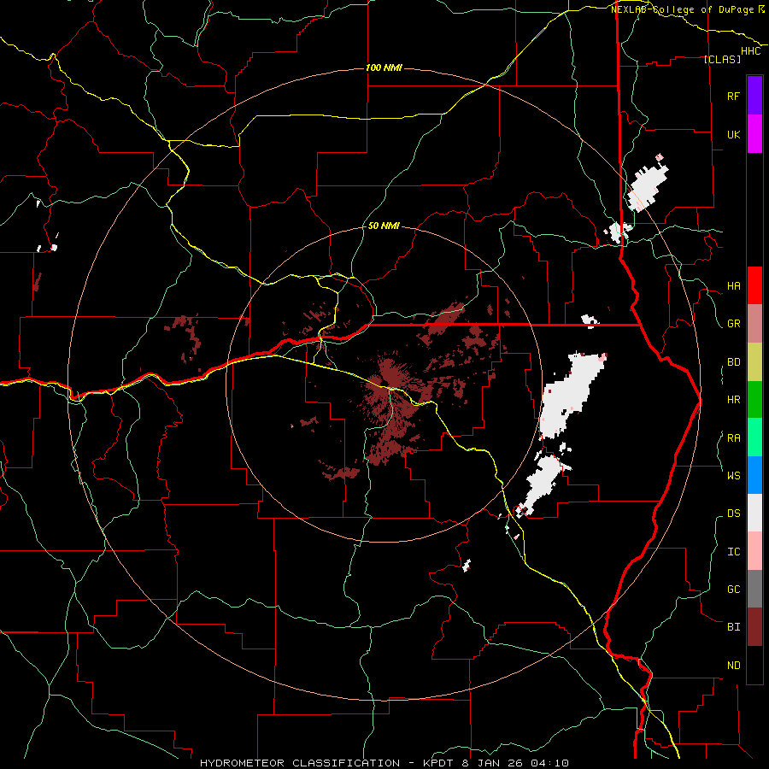The image size is (769, 769).
Task: Click the '100 NMI' range ring label
Action: point(384,68)
